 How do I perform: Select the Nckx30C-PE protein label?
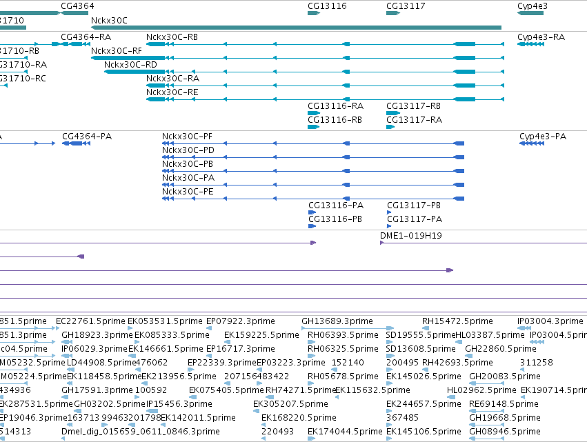tap(188, 192)
